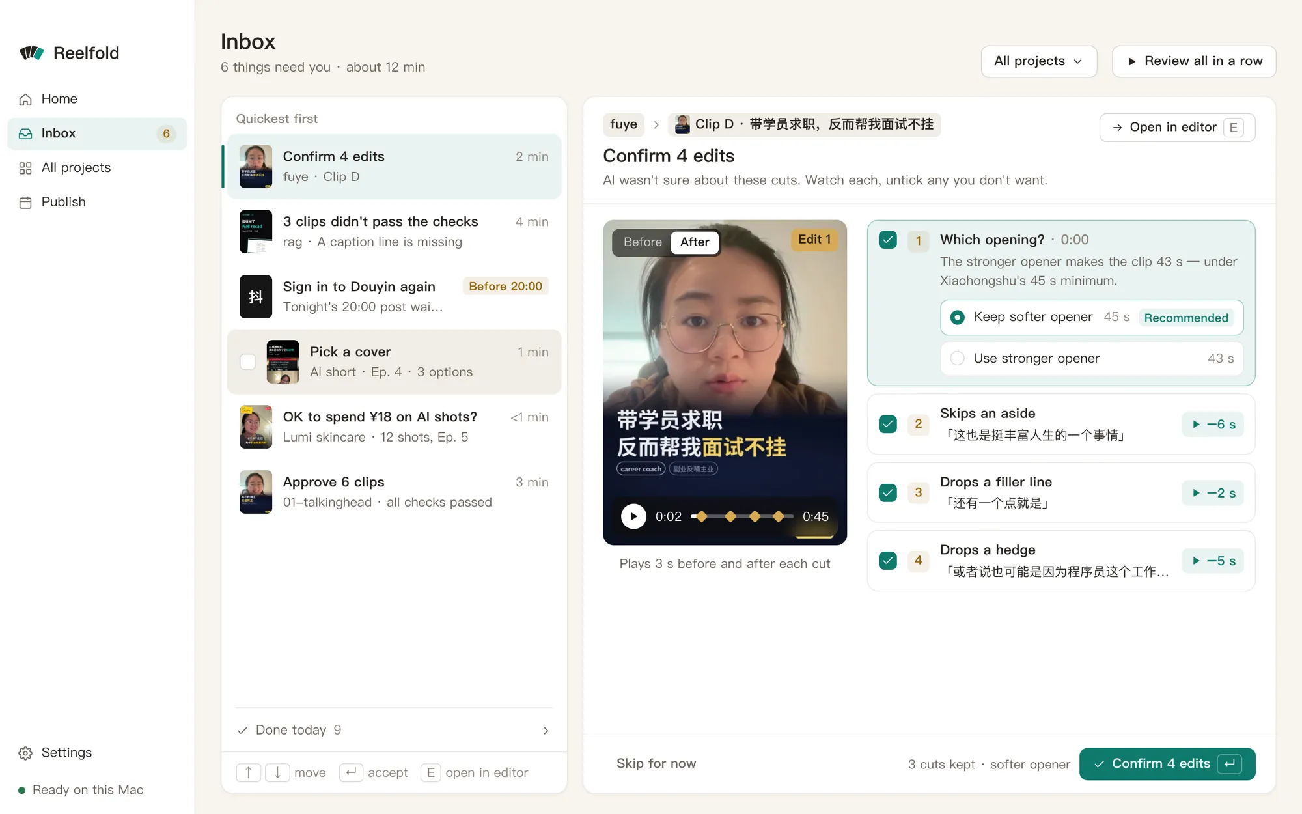This screenshot has width=1302, height=814.
Task: Open the Publish section
Action: pos(97,203)
